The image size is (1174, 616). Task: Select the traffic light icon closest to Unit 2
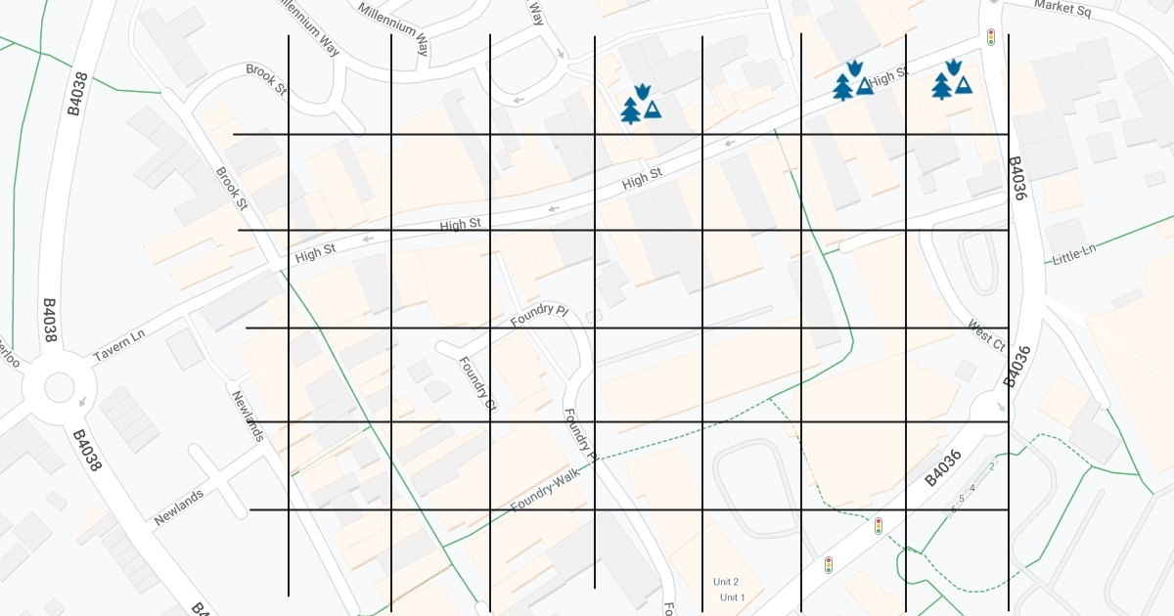point(829,565)
